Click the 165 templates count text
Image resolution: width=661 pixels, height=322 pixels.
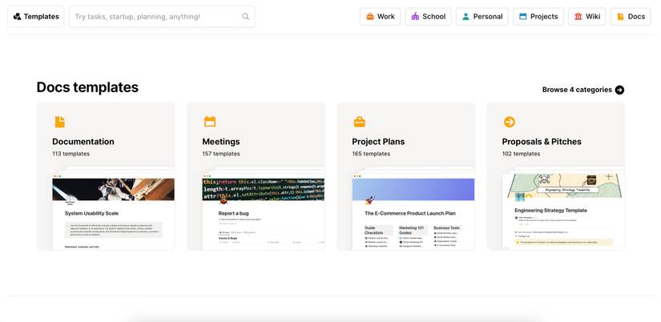pos(371,154)
